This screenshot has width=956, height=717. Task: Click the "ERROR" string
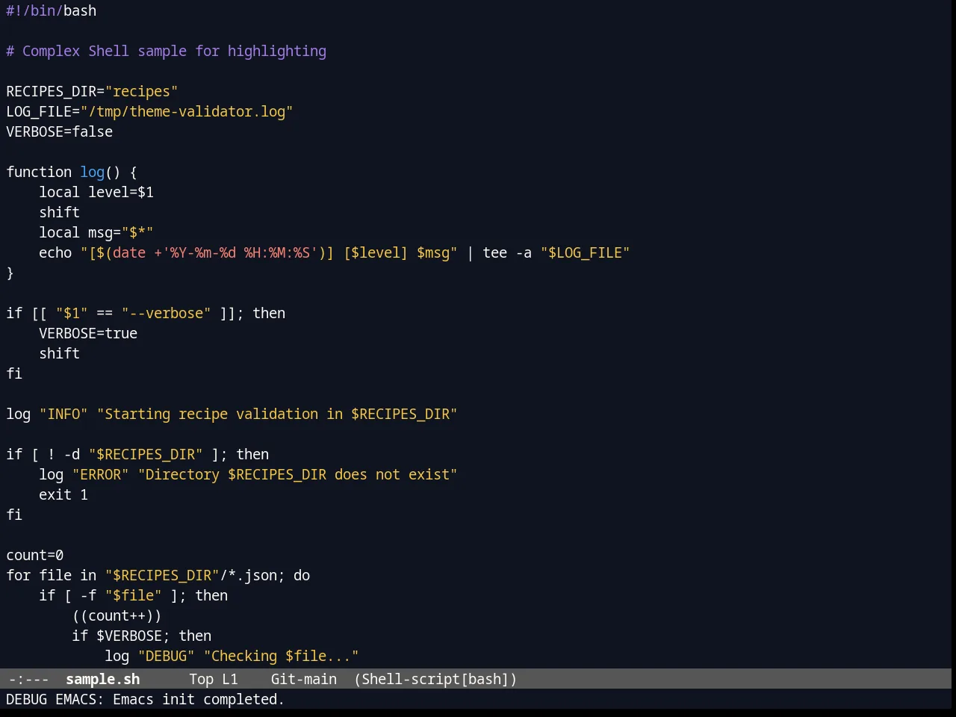(x=101, y=474)
